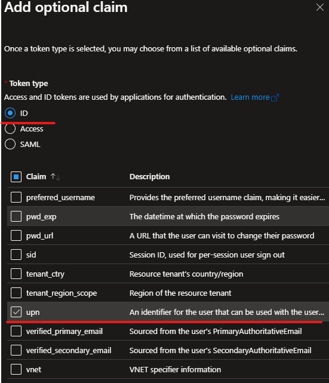Click the upn claim description text
This screenshot has height=383, width=329.
click(227, 312)
